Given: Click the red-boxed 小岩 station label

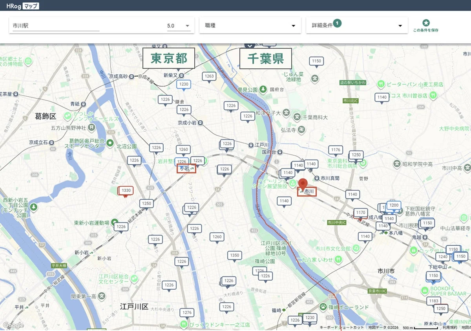Looking at the screenshot, I should coord(186,168).
